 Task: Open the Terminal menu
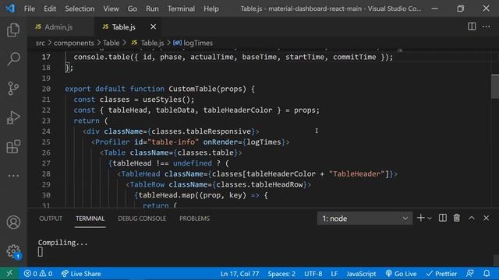click(181, 9)
